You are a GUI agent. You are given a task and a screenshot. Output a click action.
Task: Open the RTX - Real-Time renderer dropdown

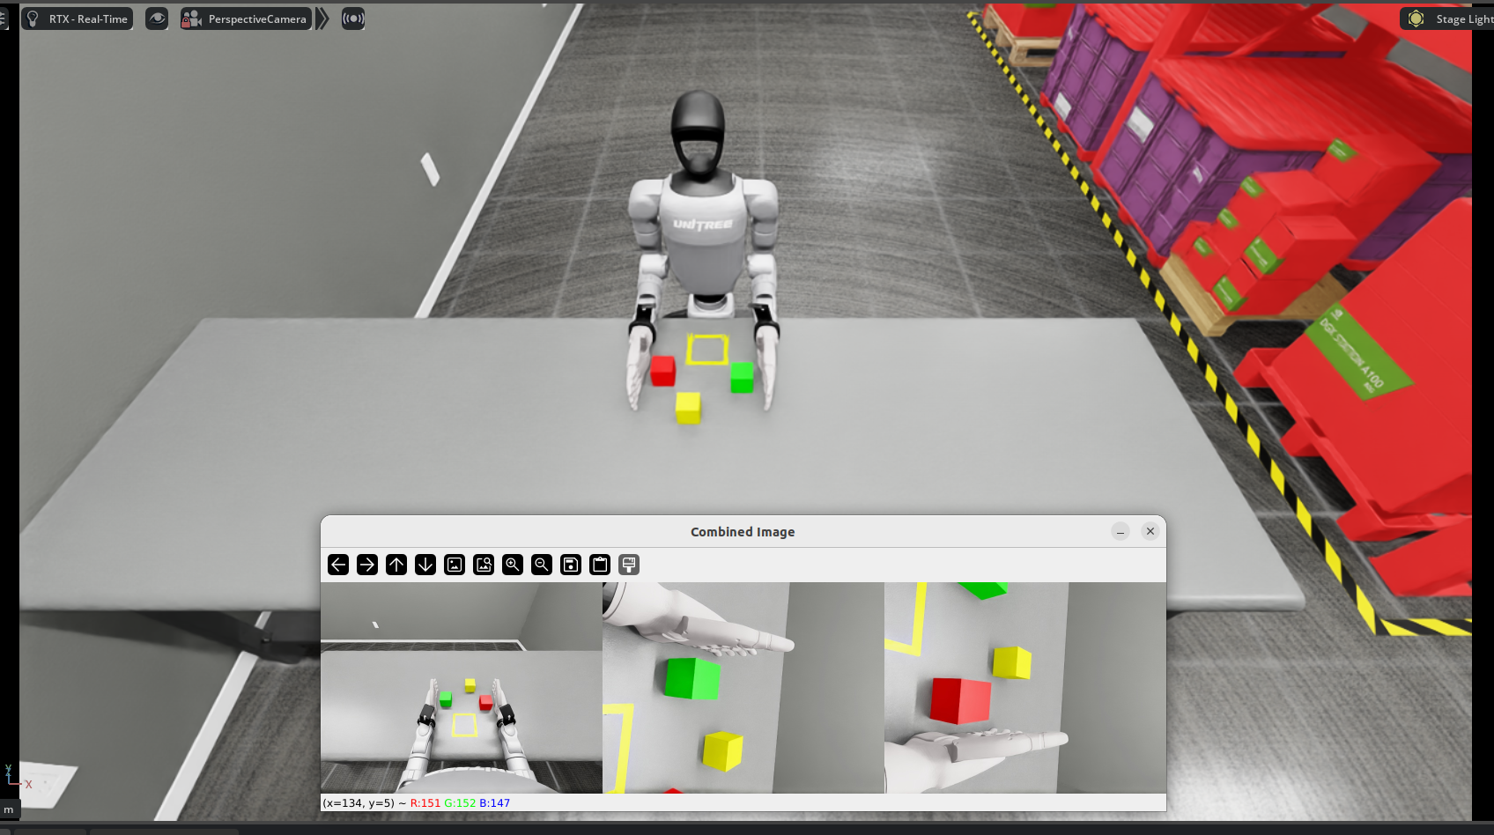[x=78, y=18]
